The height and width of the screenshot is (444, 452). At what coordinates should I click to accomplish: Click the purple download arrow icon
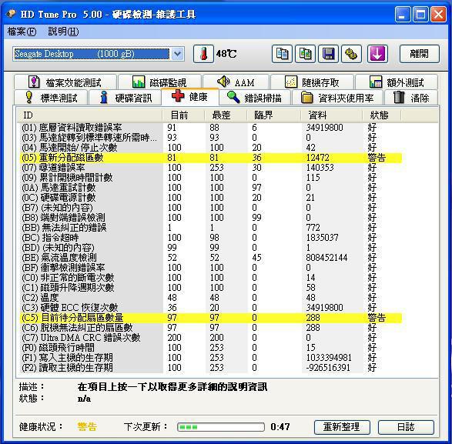(377, 54)
